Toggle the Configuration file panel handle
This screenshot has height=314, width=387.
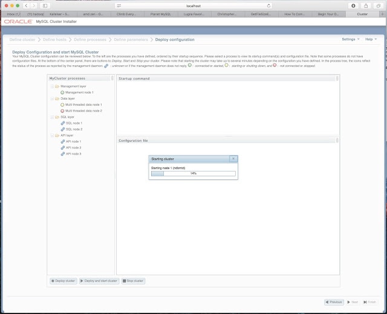[x=337, y=141]
